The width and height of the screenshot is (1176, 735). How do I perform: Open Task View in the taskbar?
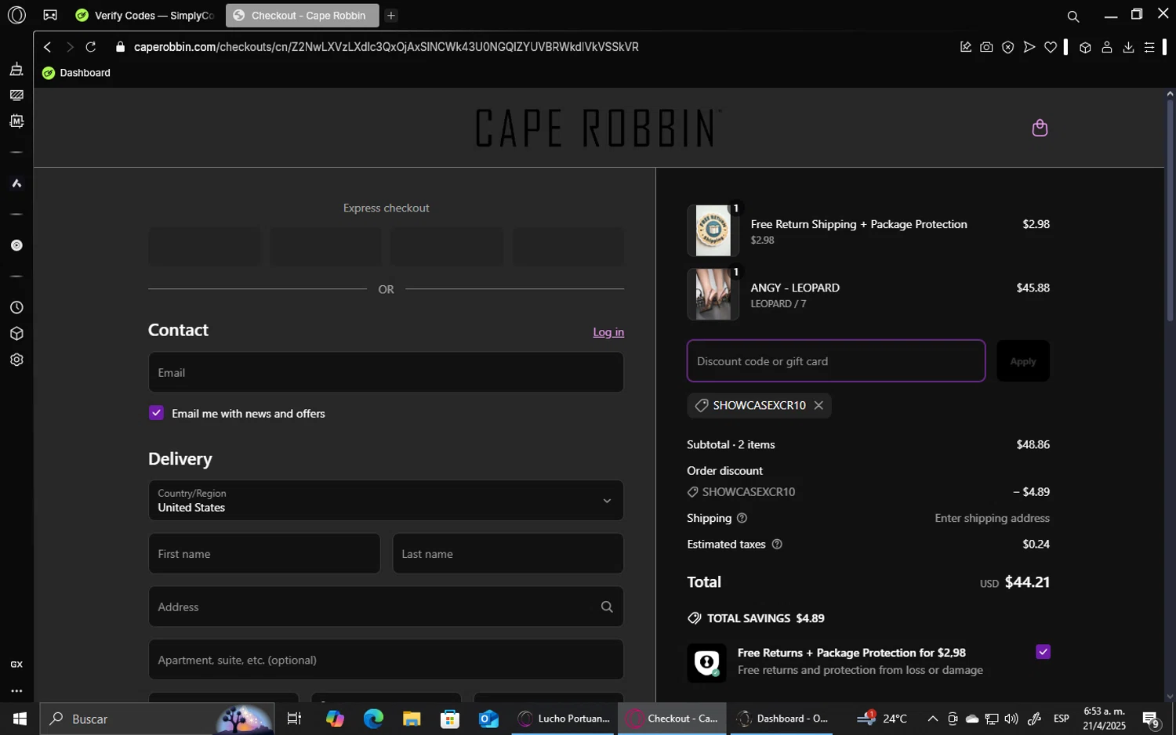coord(295,719)
